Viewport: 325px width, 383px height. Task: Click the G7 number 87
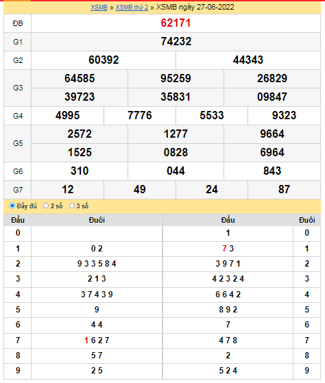(284, 190)
